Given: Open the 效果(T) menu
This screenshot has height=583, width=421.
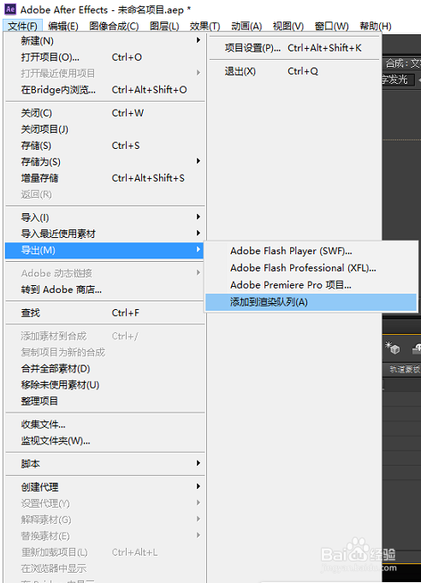Looking at the screenshot, I should click(x=205, y=26).
